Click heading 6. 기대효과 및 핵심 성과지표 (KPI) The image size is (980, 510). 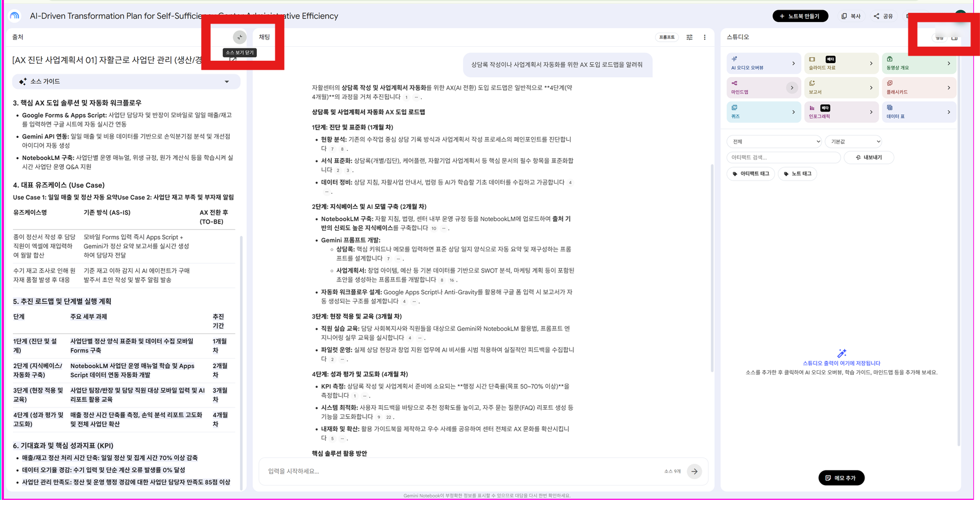point(63,445)
